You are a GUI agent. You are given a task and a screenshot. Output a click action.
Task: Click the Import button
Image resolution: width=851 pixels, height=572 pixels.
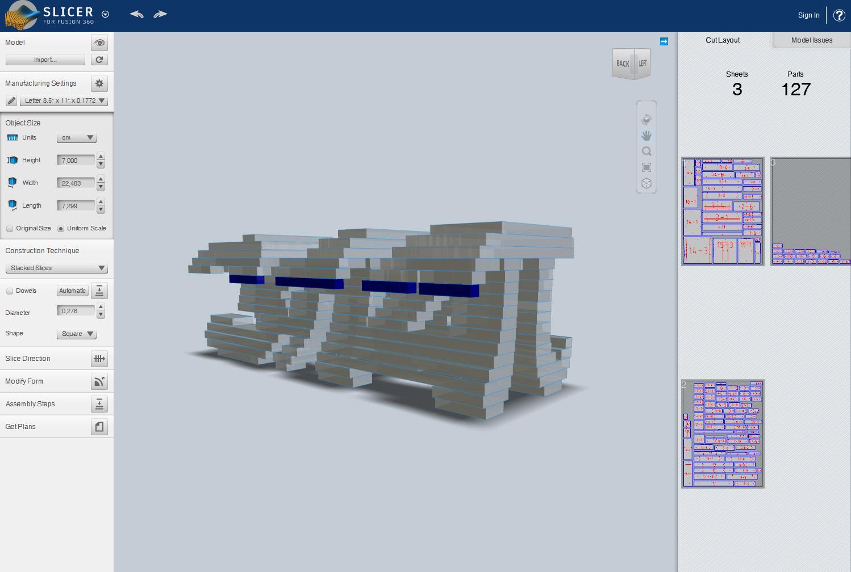[x=45, y=60]
